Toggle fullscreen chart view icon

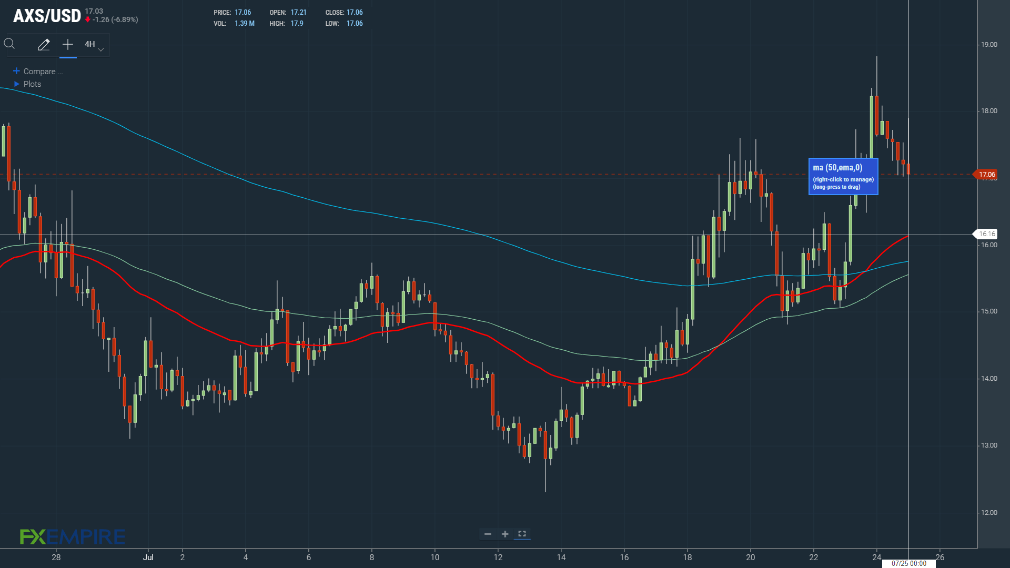pos(522,534)
